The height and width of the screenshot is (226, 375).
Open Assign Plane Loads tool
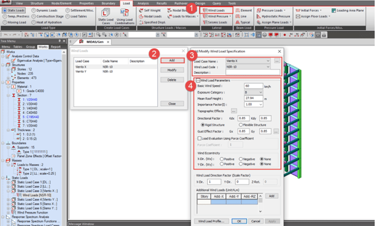274,23
